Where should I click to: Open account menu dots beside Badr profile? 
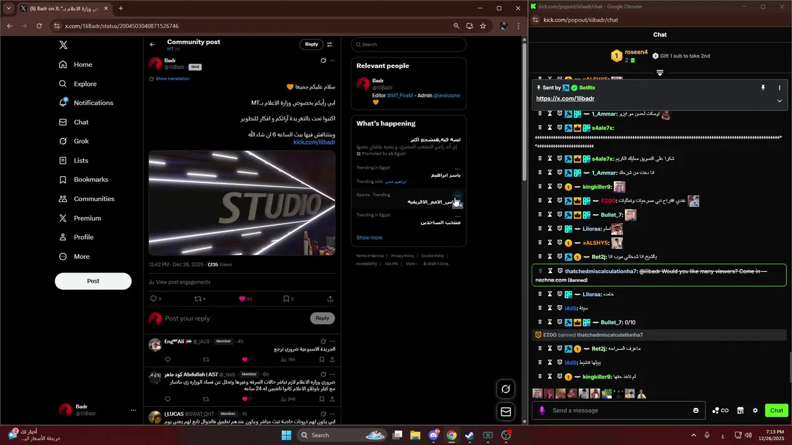point(133,410)
